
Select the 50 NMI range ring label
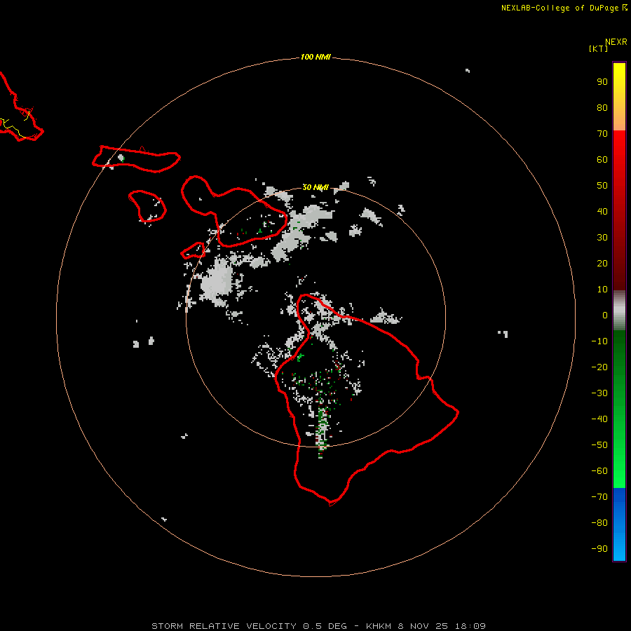pyautogui.click(x=315, y=187)
